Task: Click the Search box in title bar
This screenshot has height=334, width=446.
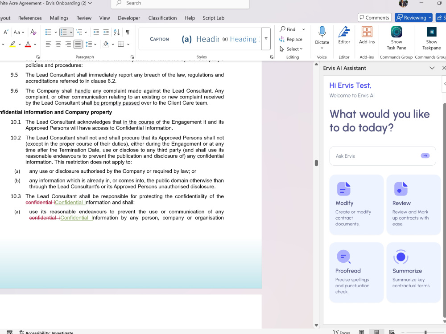Action: click(x=180, y=3)
